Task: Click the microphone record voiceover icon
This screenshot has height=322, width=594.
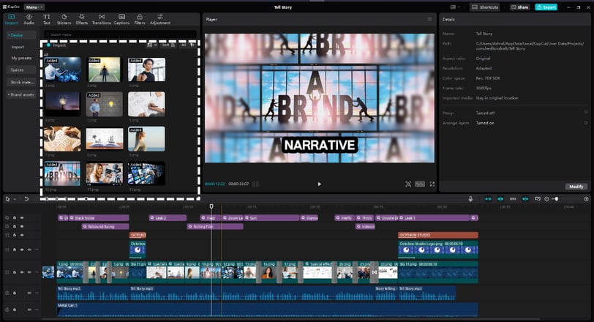Action: click(x=470, y=198)
